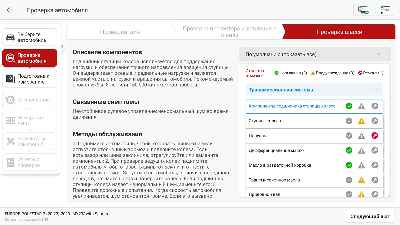The image size is (400, 225).
Task: Open the 'По умолчанию (показать все)' dropdown
Action: pos(314,54)
